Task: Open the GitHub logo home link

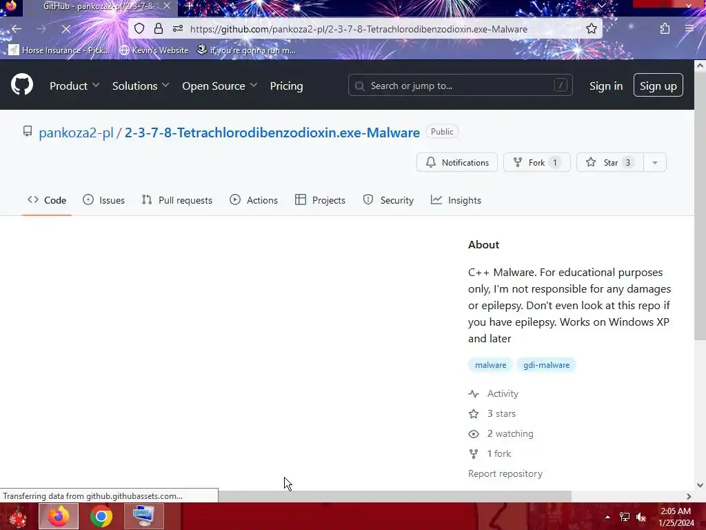Action: coord(21,84)
